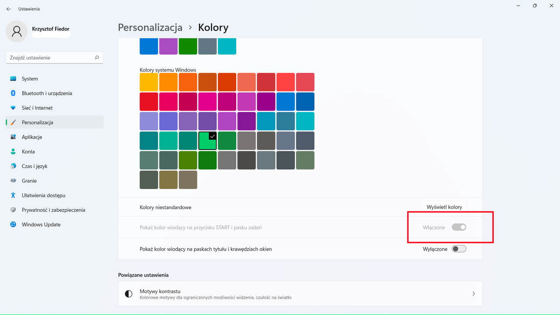Select the Czas i język icon
The image size is (560, 315).
(x=13, y=166)
